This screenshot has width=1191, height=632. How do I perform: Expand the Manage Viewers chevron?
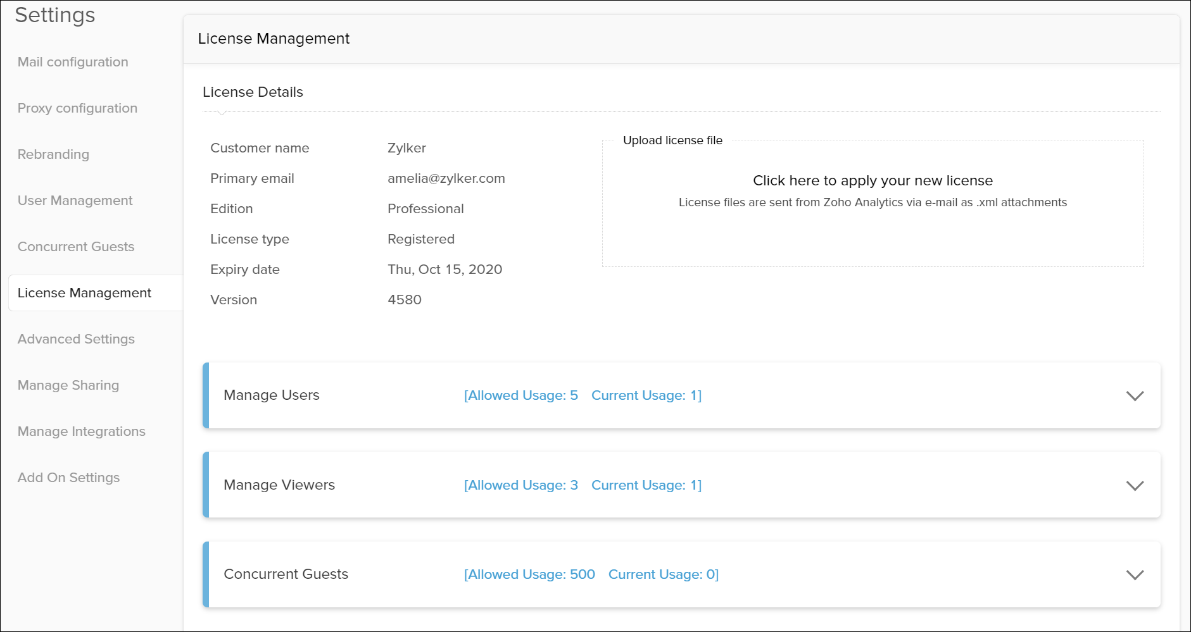coord(1135,486)
